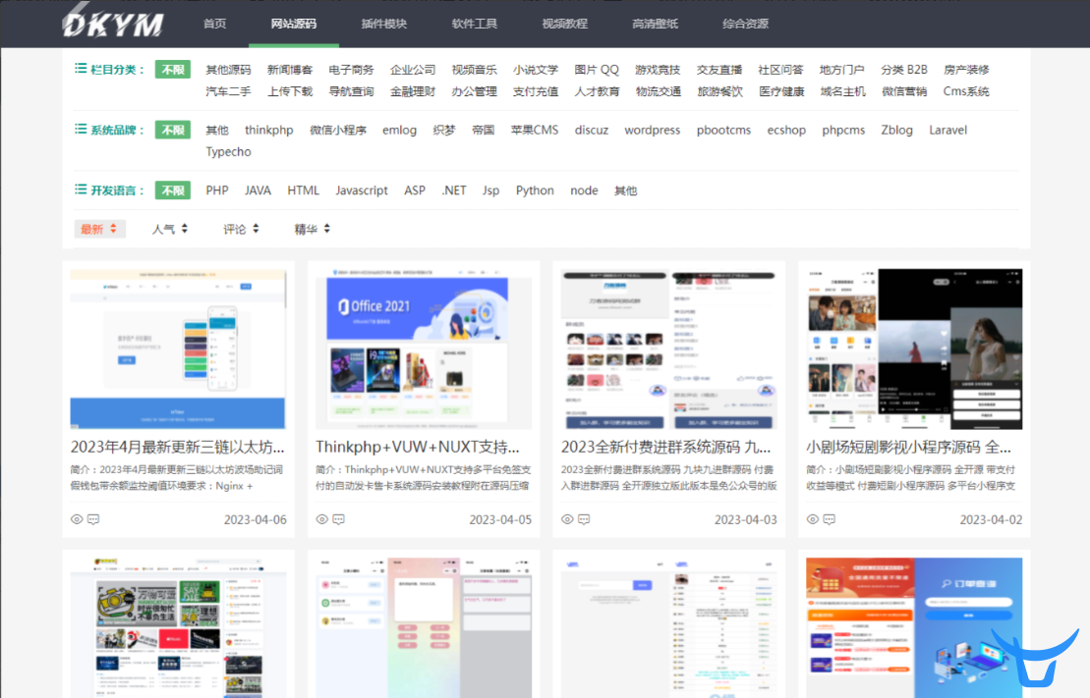Filter by the 游戏竞技 category

point(658,70)
